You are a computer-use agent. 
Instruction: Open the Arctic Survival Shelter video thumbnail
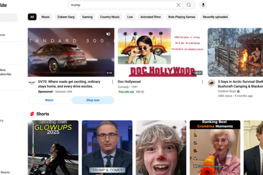(235, 52)
